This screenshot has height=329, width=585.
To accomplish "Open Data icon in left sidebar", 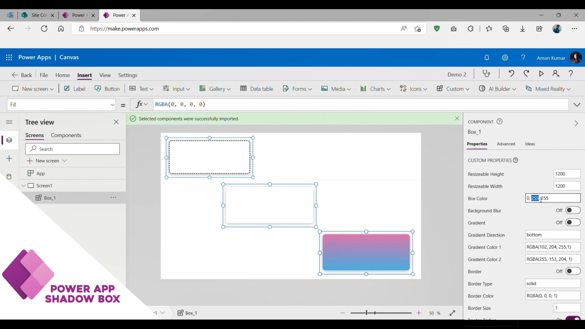I will [x=9, y=177].
